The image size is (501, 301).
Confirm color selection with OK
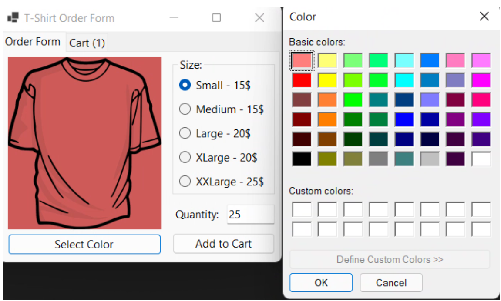pyautogui.click(x=321, y=282)
